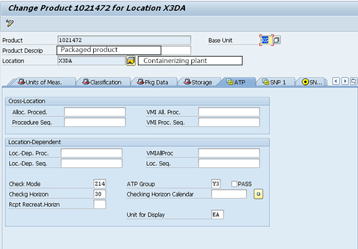Click the tab scroll right arrow

345,81
